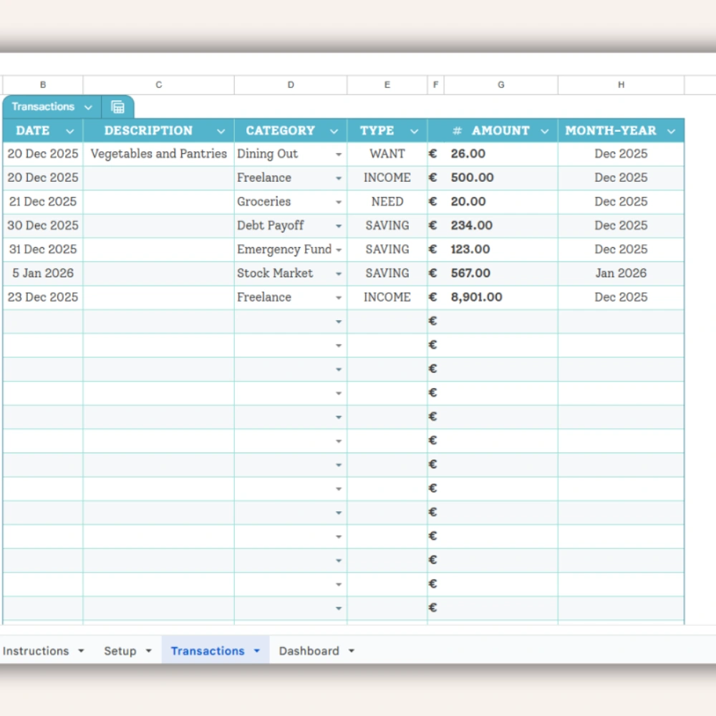The image size is (716, 716).
Task: Click the chevron next to the Transactions table label
Action: click(x=89, y=106)
